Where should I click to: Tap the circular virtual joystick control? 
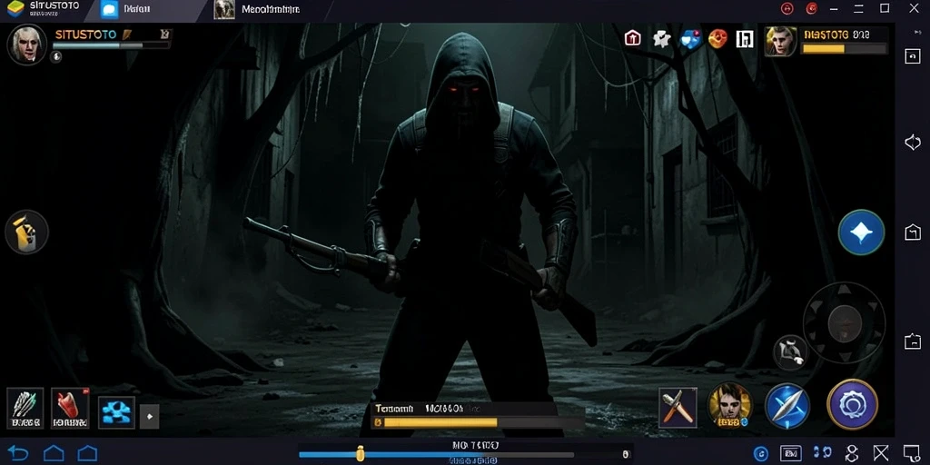[844, 323]
